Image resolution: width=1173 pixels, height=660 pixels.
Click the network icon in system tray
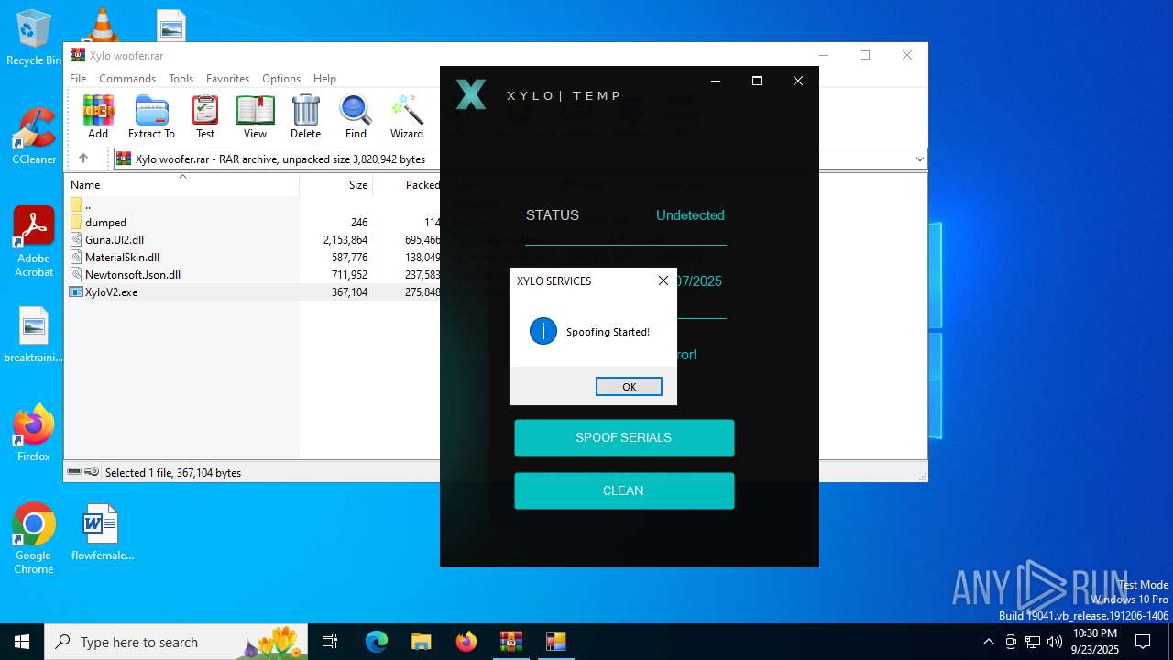[1033, 642]
